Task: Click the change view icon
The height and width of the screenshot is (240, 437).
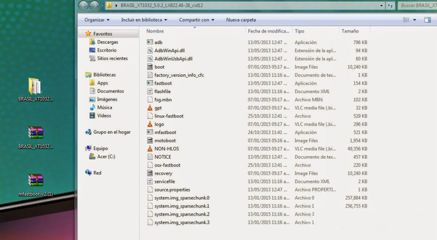Action: (406, 20)
